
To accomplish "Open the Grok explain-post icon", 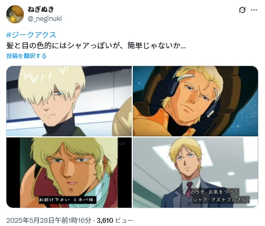I will (x=242, y=10).
